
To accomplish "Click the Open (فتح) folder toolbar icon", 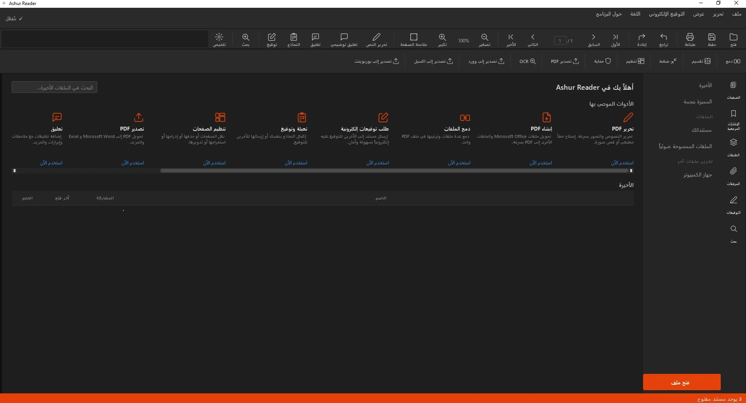I will point(733,37).
